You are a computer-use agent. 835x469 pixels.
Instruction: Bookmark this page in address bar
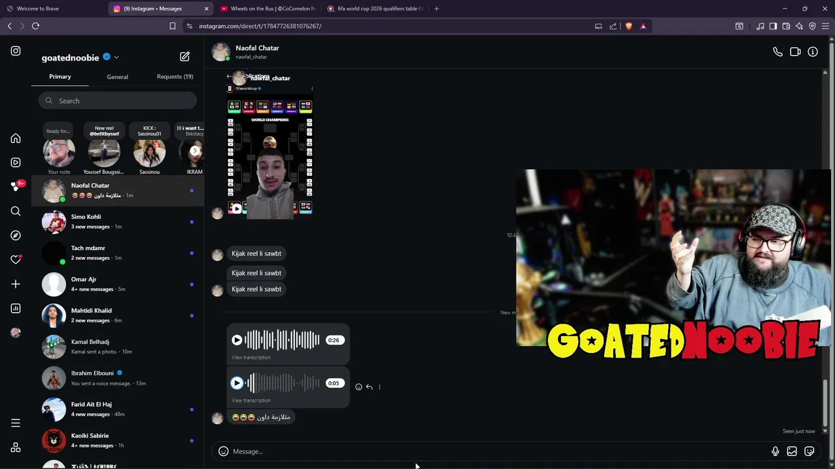(172, 26)
